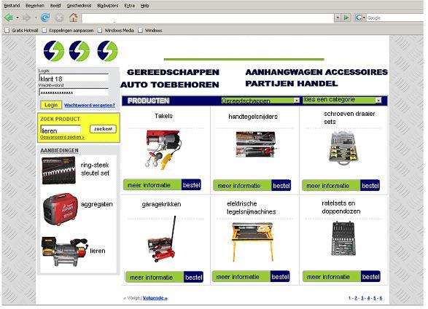Click the ratelsets en doppendozen image
Image resolution: width=428 pixels, height=309 pixels.
coord(343,238)
